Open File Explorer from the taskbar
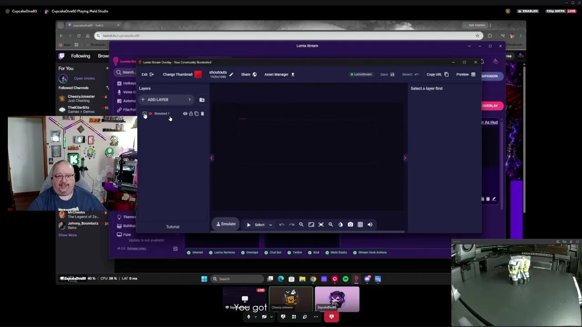Viewport: 582px width, 327px height. click(302, 279)
